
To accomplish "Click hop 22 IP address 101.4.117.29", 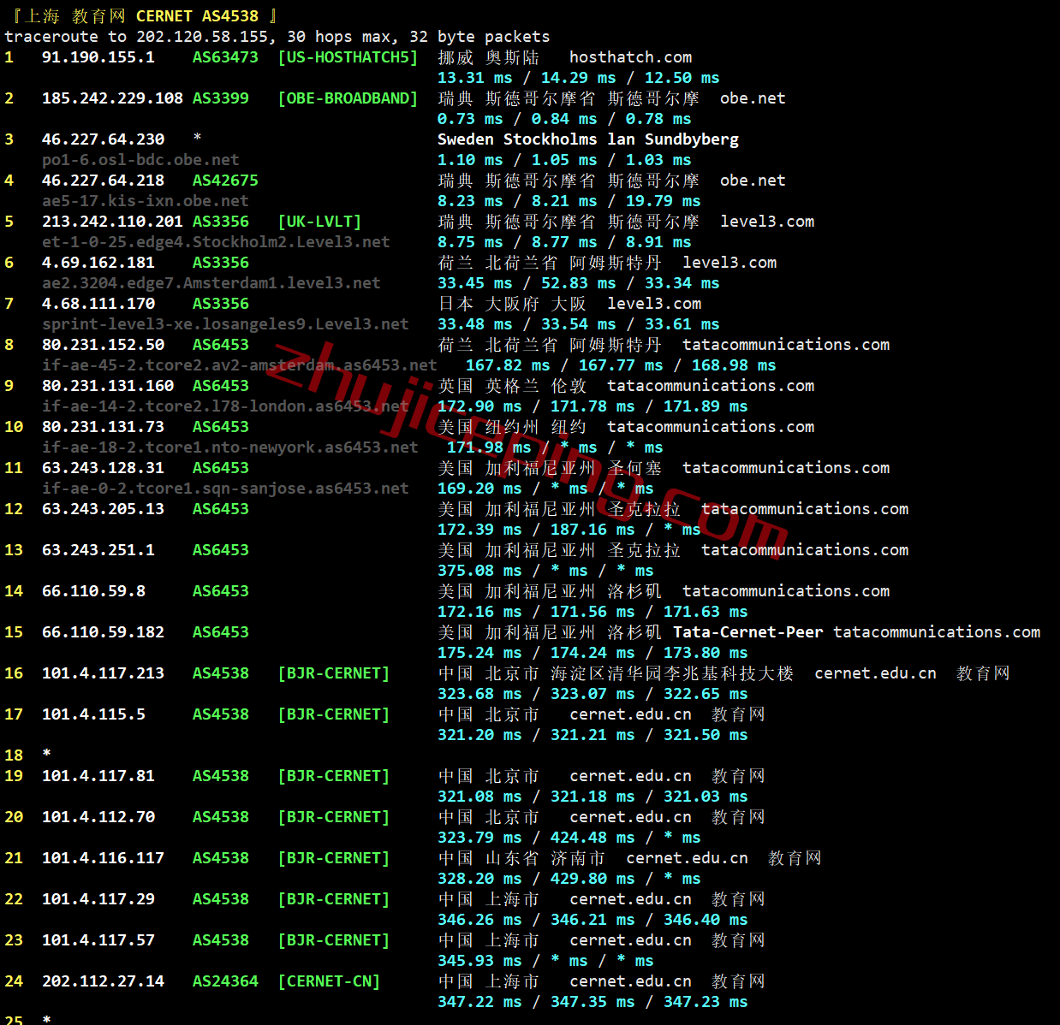I will (98, 899).
